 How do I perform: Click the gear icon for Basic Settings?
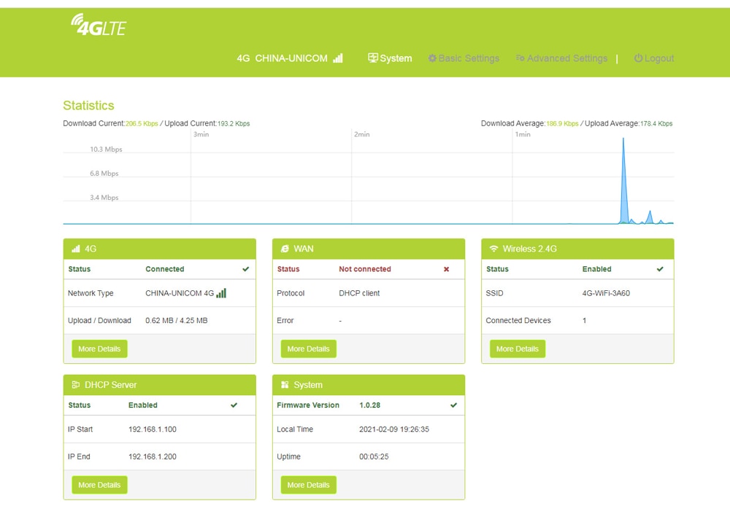point(432,58)
